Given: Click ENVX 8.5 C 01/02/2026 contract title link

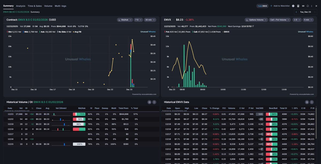Looking at the screenshot, I should pos(33,20).
